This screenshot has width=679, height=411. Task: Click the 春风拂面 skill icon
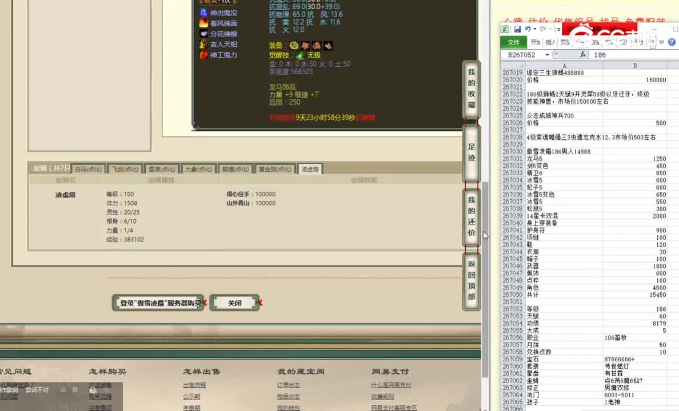click(203, 23)
